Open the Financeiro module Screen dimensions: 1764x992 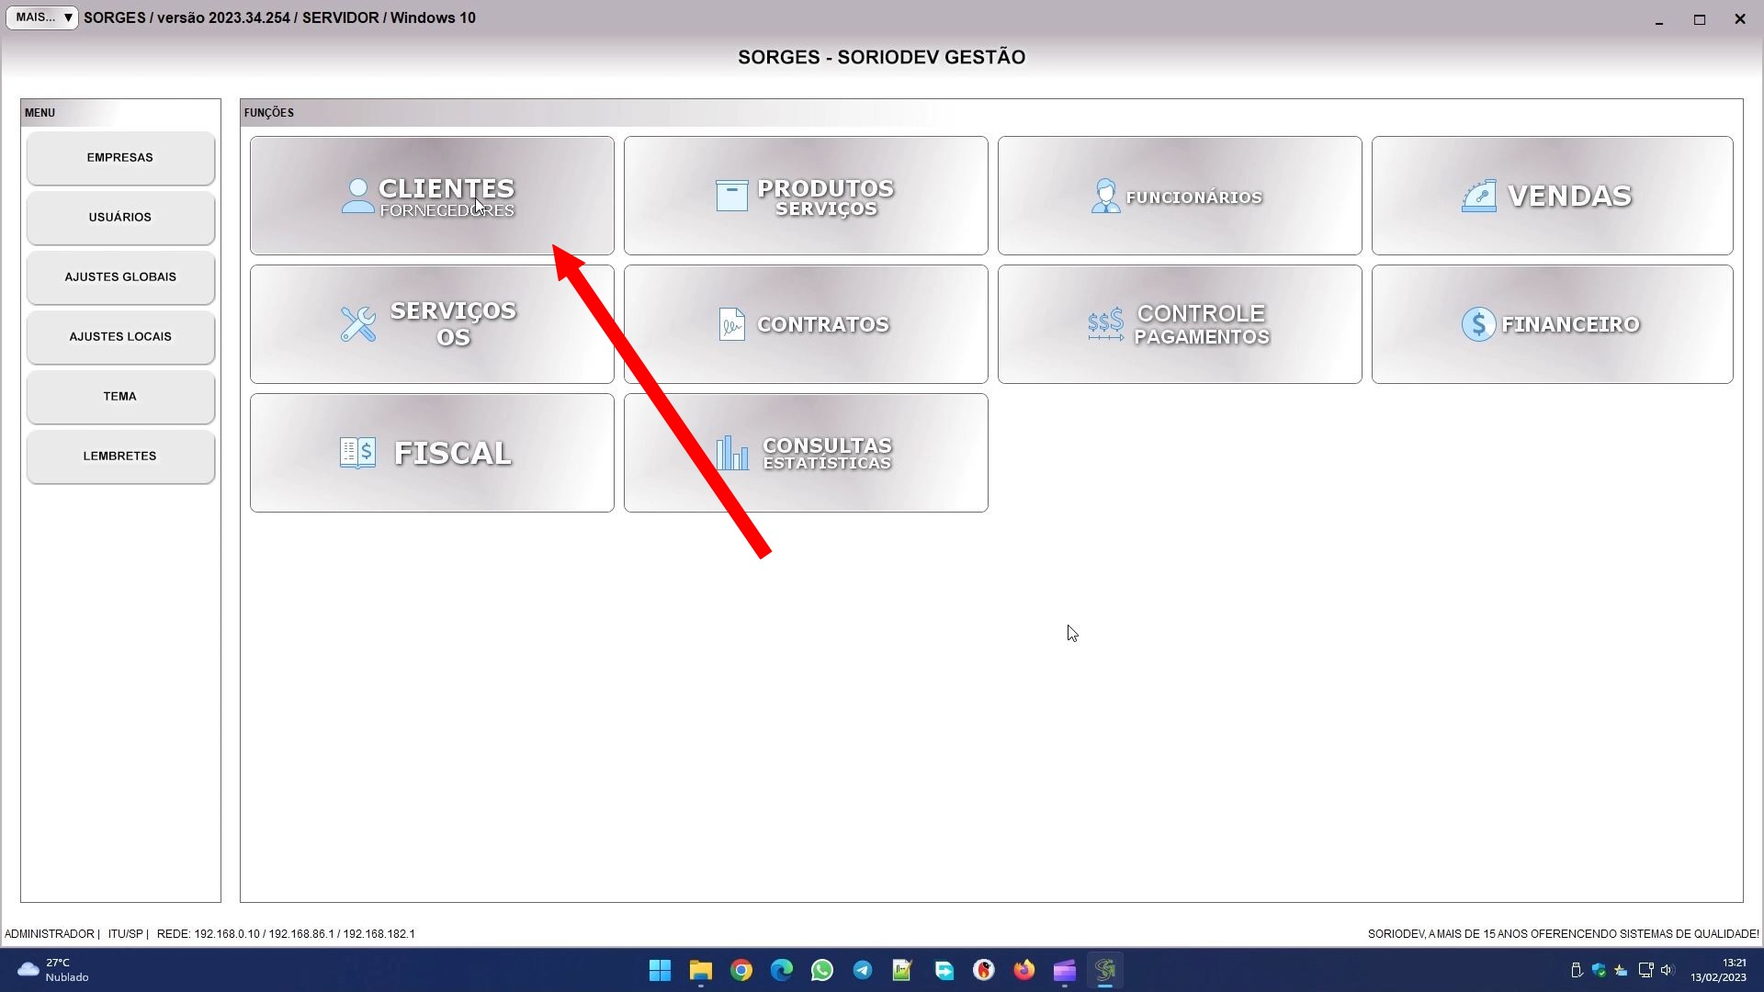[x=1552, y=324]
